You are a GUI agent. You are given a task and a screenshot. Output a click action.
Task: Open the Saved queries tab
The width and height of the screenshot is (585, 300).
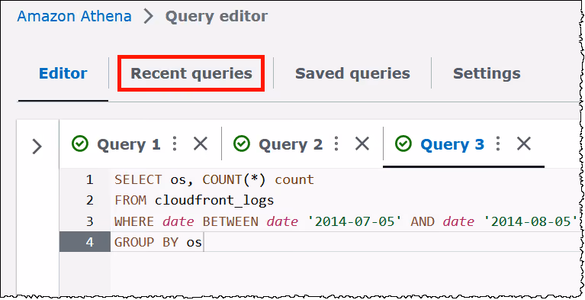click(352, 73)
